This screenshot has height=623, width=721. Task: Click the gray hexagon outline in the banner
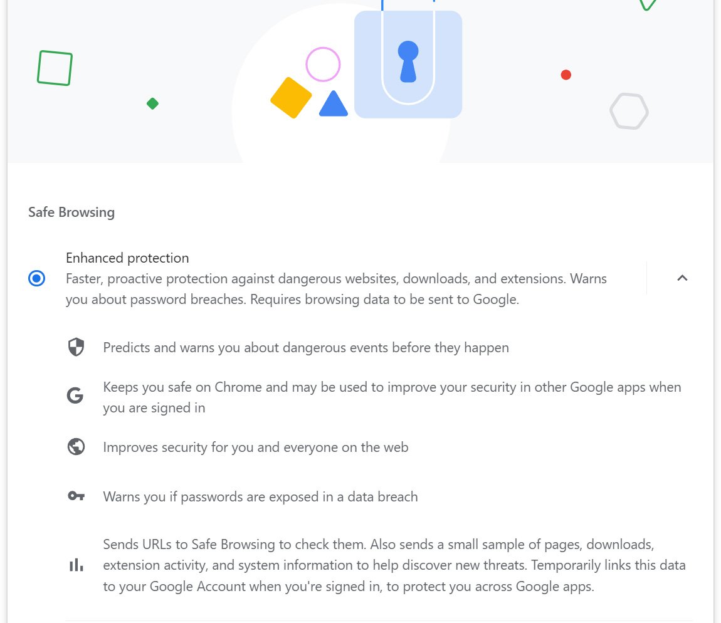pos(629,112)
